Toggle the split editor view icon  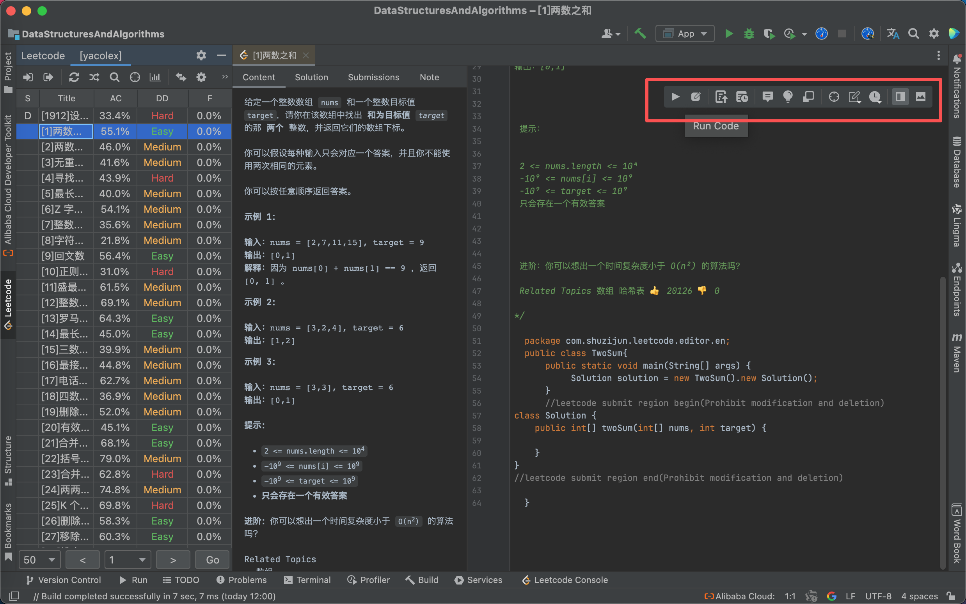[900, 97]
